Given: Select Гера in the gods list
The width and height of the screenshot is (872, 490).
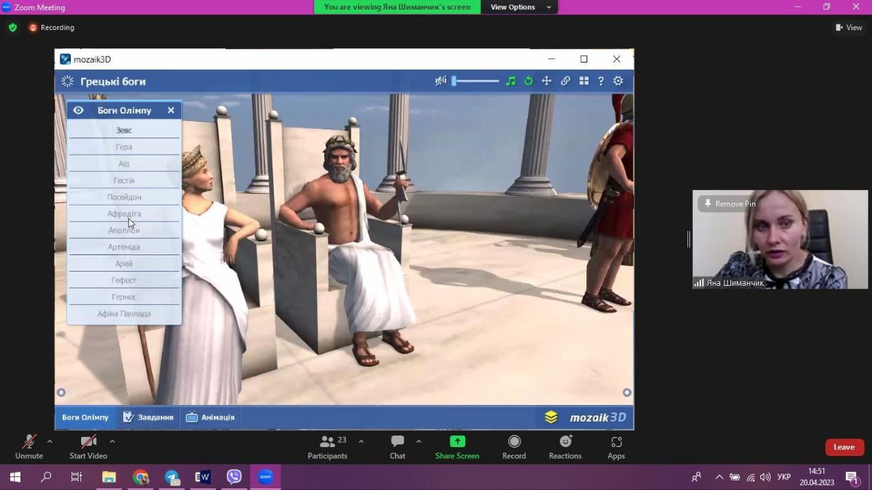Looking at the screenshot, I should (124, 147).
